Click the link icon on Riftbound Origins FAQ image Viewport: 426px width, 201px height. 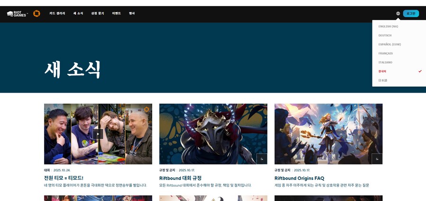(x=377, y=159)
